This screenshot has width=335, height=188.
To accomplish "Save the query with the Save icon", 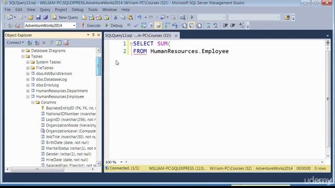I will (38, 17).
